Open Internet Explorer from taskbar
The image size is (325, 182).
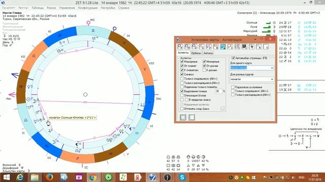coord(20,177)
